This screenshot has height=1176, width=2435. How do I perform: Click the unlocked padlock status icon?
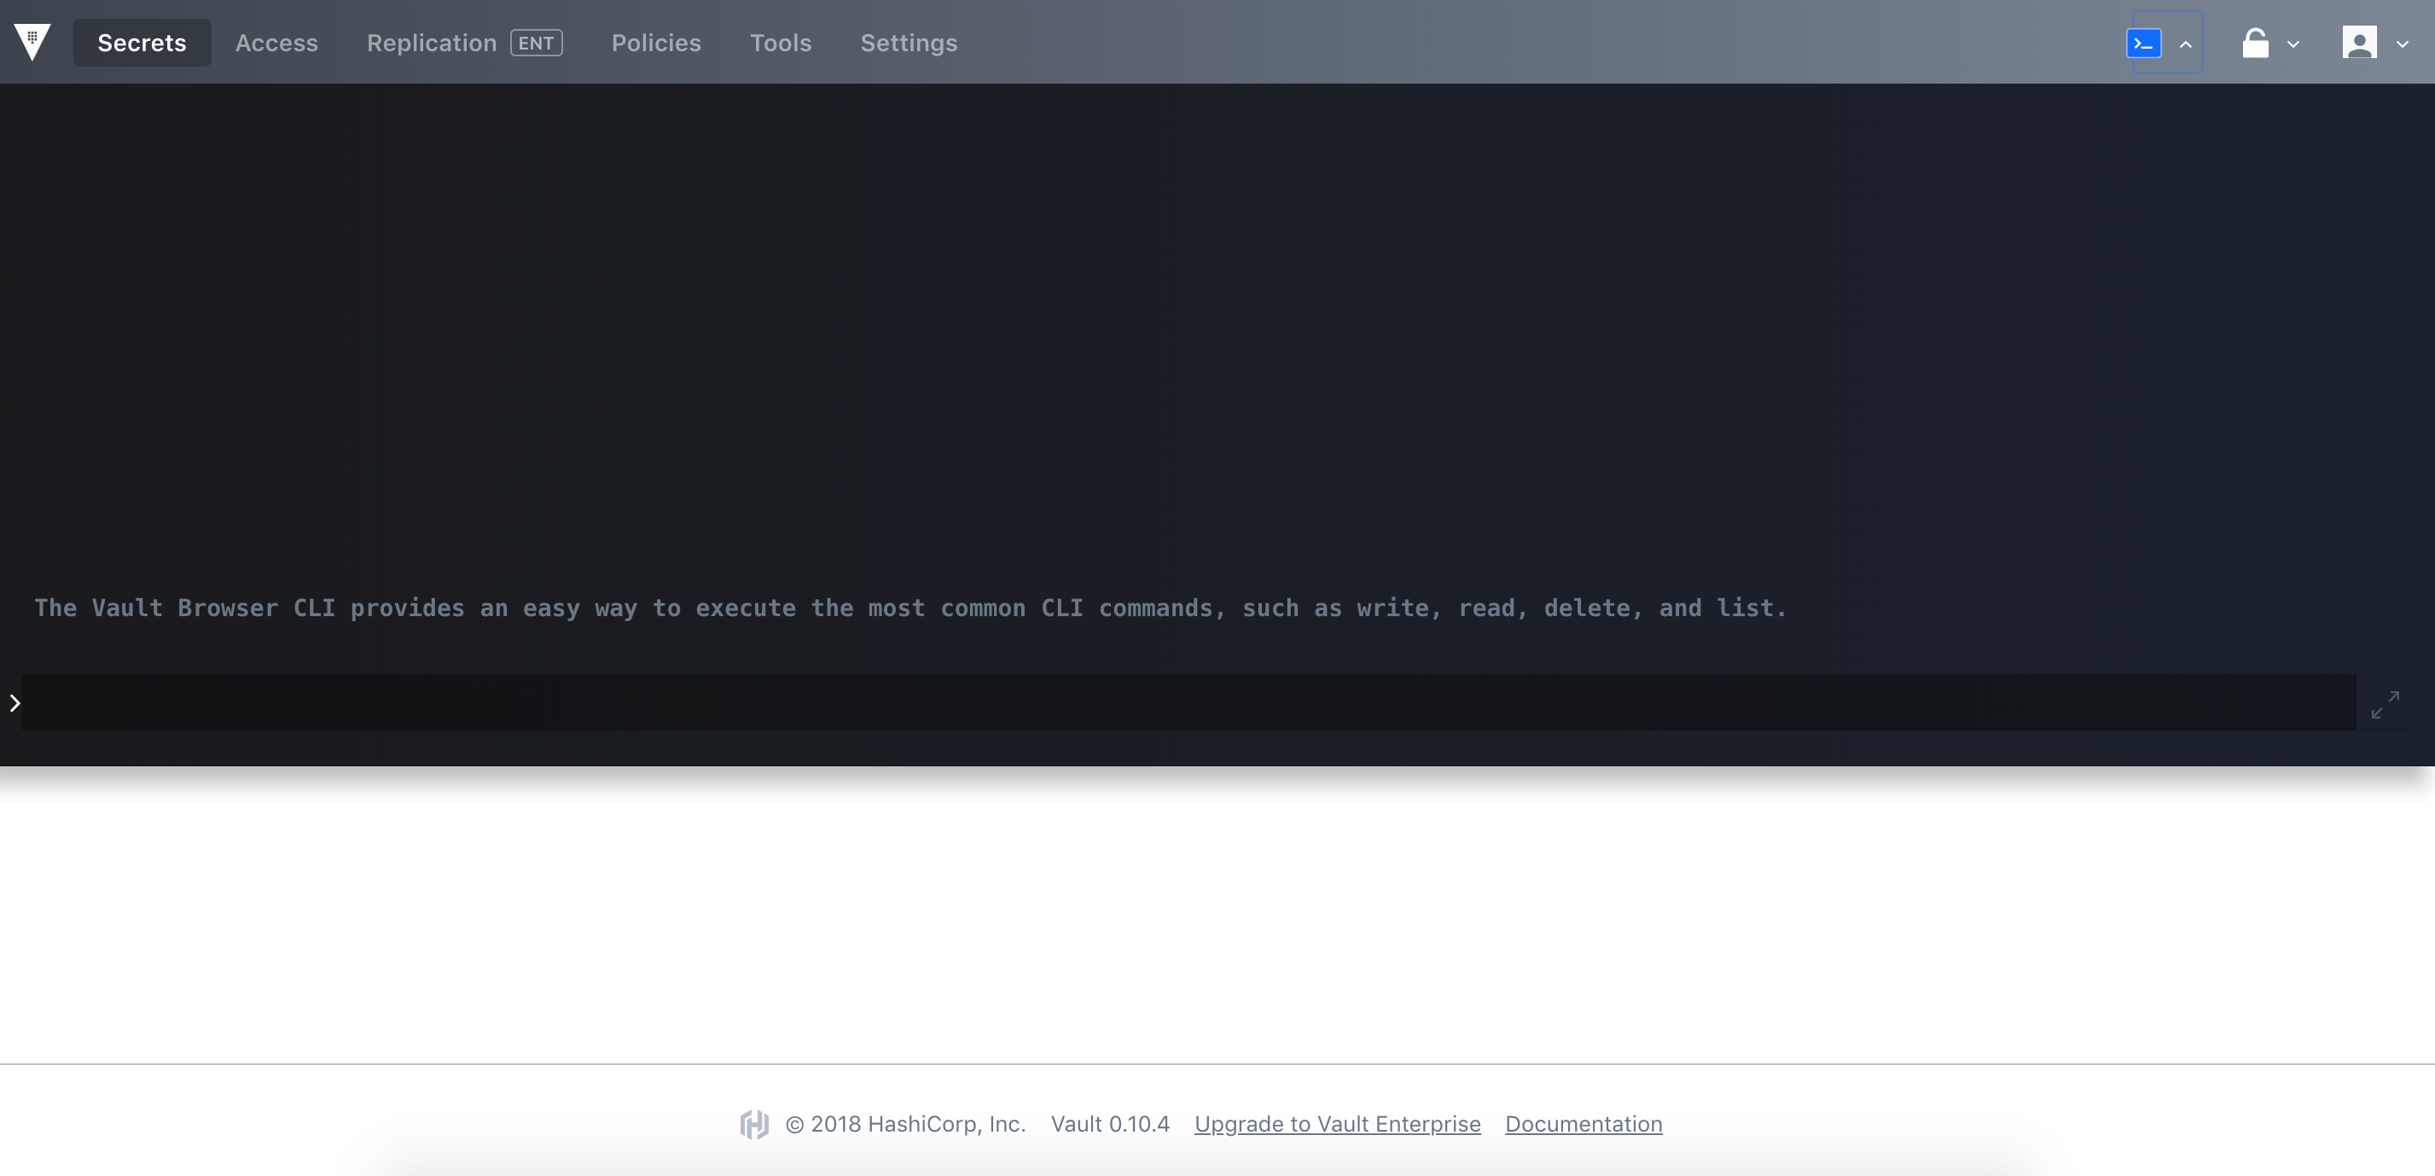[x=2255, y=43]
